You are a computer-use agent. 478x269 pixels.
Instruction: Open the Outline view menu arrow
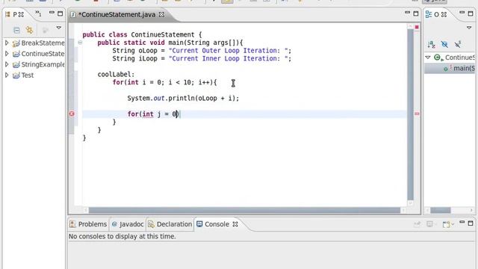[469, 28]
